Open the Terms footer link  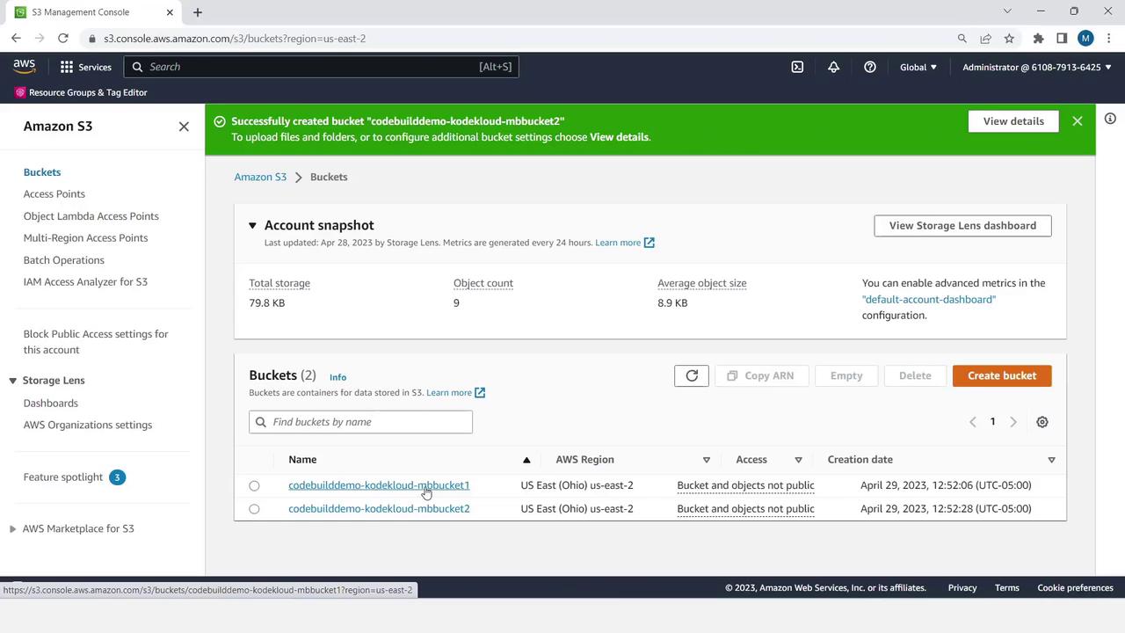tap(1007, 588)
